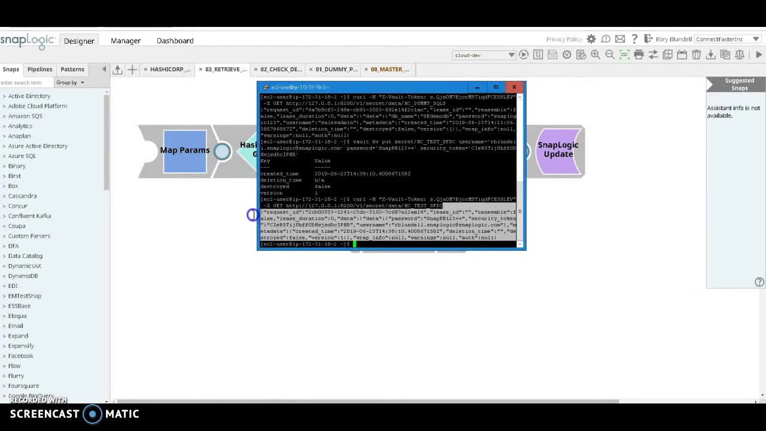Select the Pipelines sidebar tab
The width and height of the screenshot is (766, 431).
pos(39,69)
